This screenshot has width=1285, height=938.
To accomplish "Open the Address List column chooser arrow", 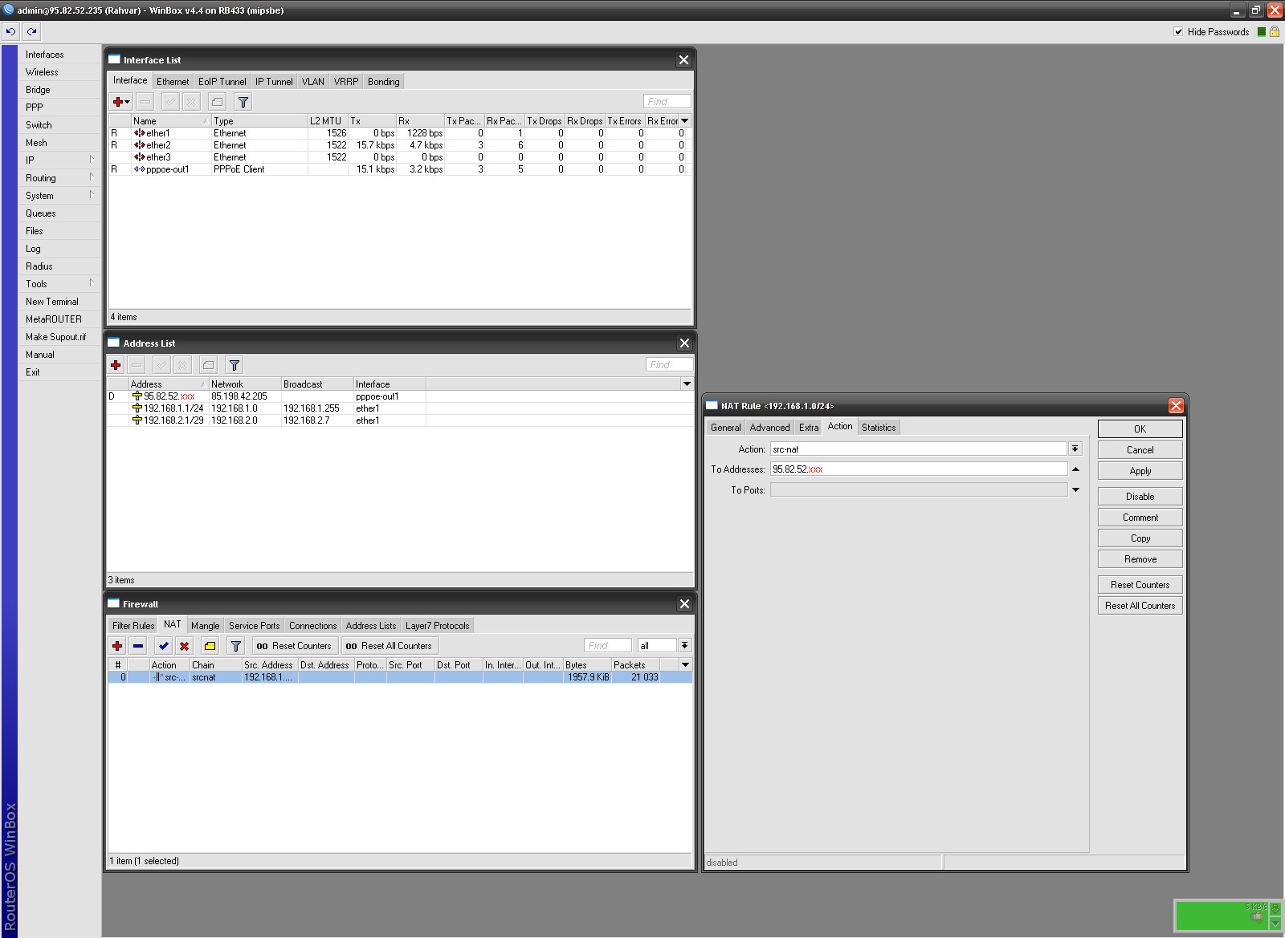I will (x=687, y=384).
